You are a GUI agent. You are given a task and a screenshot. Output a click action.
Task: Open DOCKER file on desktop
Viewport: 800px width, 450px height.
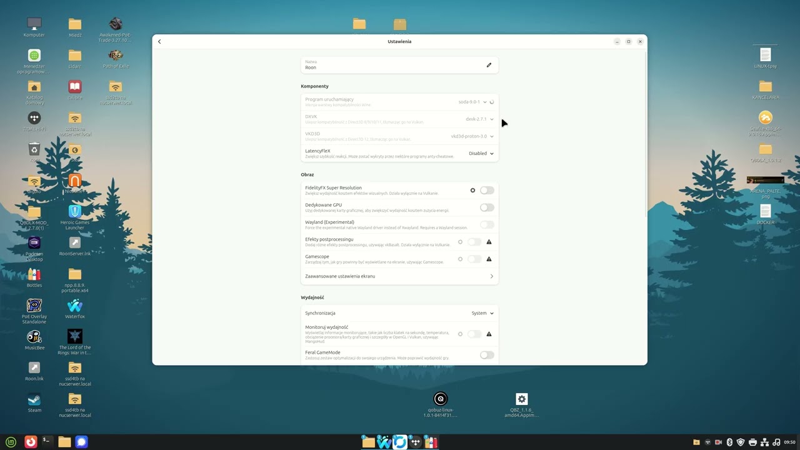[765, 214]
